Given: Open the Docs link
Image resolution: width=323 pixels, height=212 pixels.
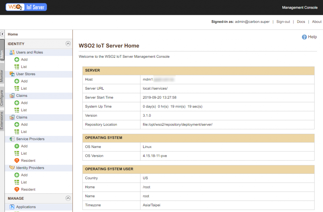Looking at the screenshot, I should click(301, 22).
